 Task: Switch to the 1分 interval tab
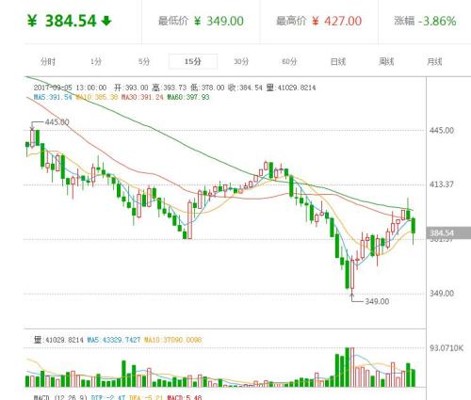[x=96, y=61]
